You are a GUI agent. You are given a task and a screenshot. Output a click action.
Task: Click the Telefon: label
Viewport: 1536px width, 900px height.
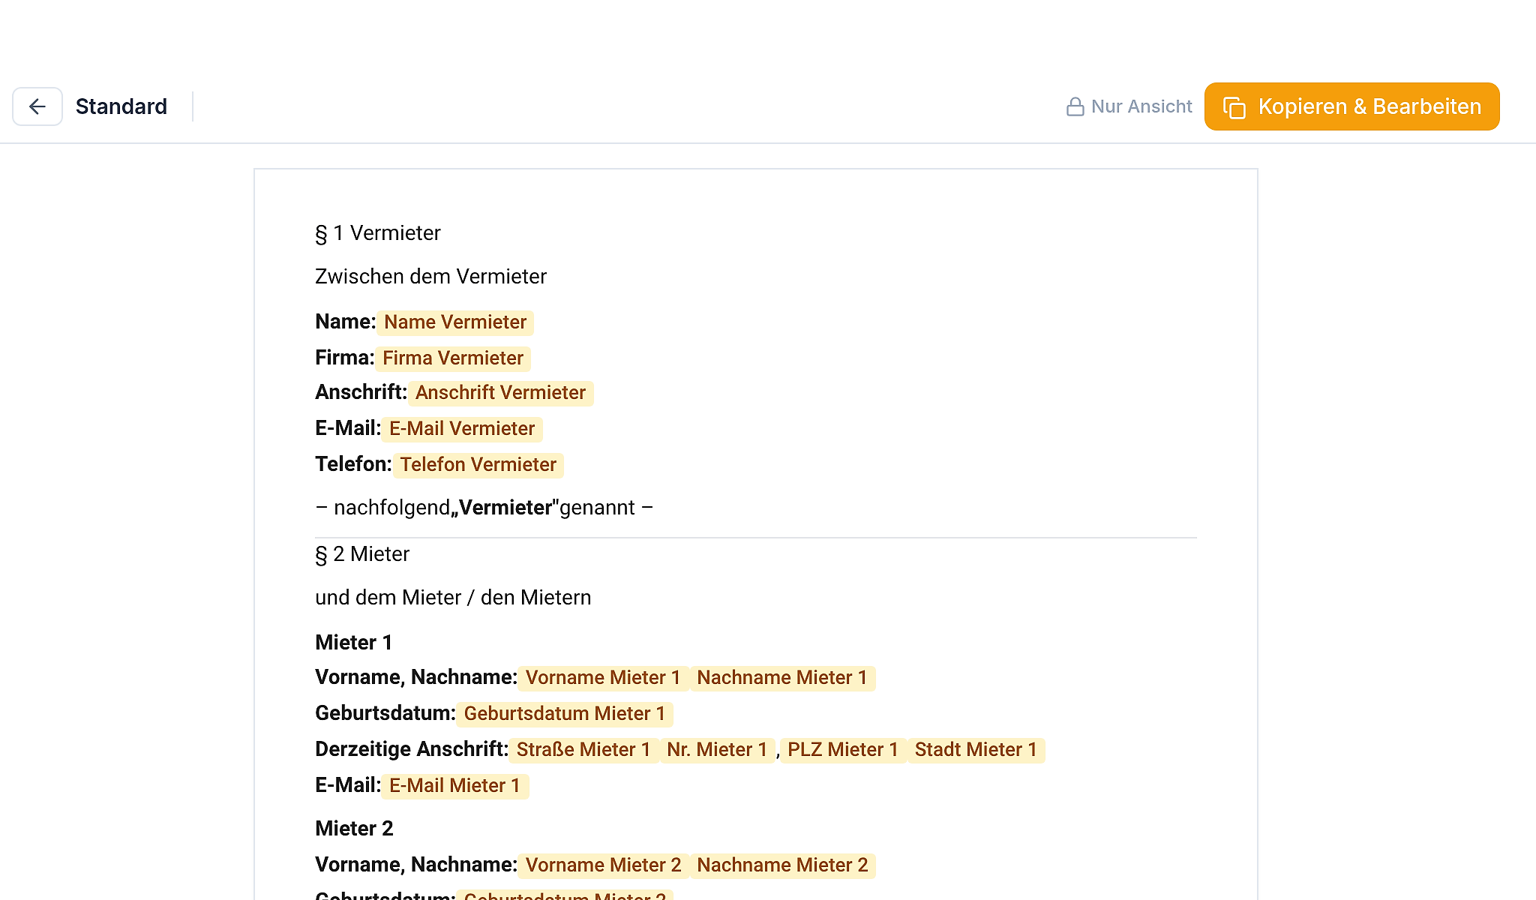click(353, 464)
